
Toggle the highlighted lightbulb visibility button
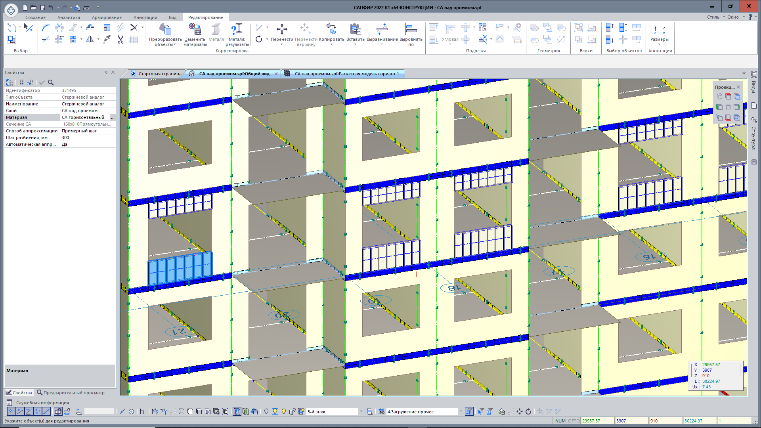(275, 411)
